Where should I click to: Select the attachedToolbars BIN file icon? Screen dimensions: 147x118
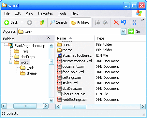[x=59, y=55]
